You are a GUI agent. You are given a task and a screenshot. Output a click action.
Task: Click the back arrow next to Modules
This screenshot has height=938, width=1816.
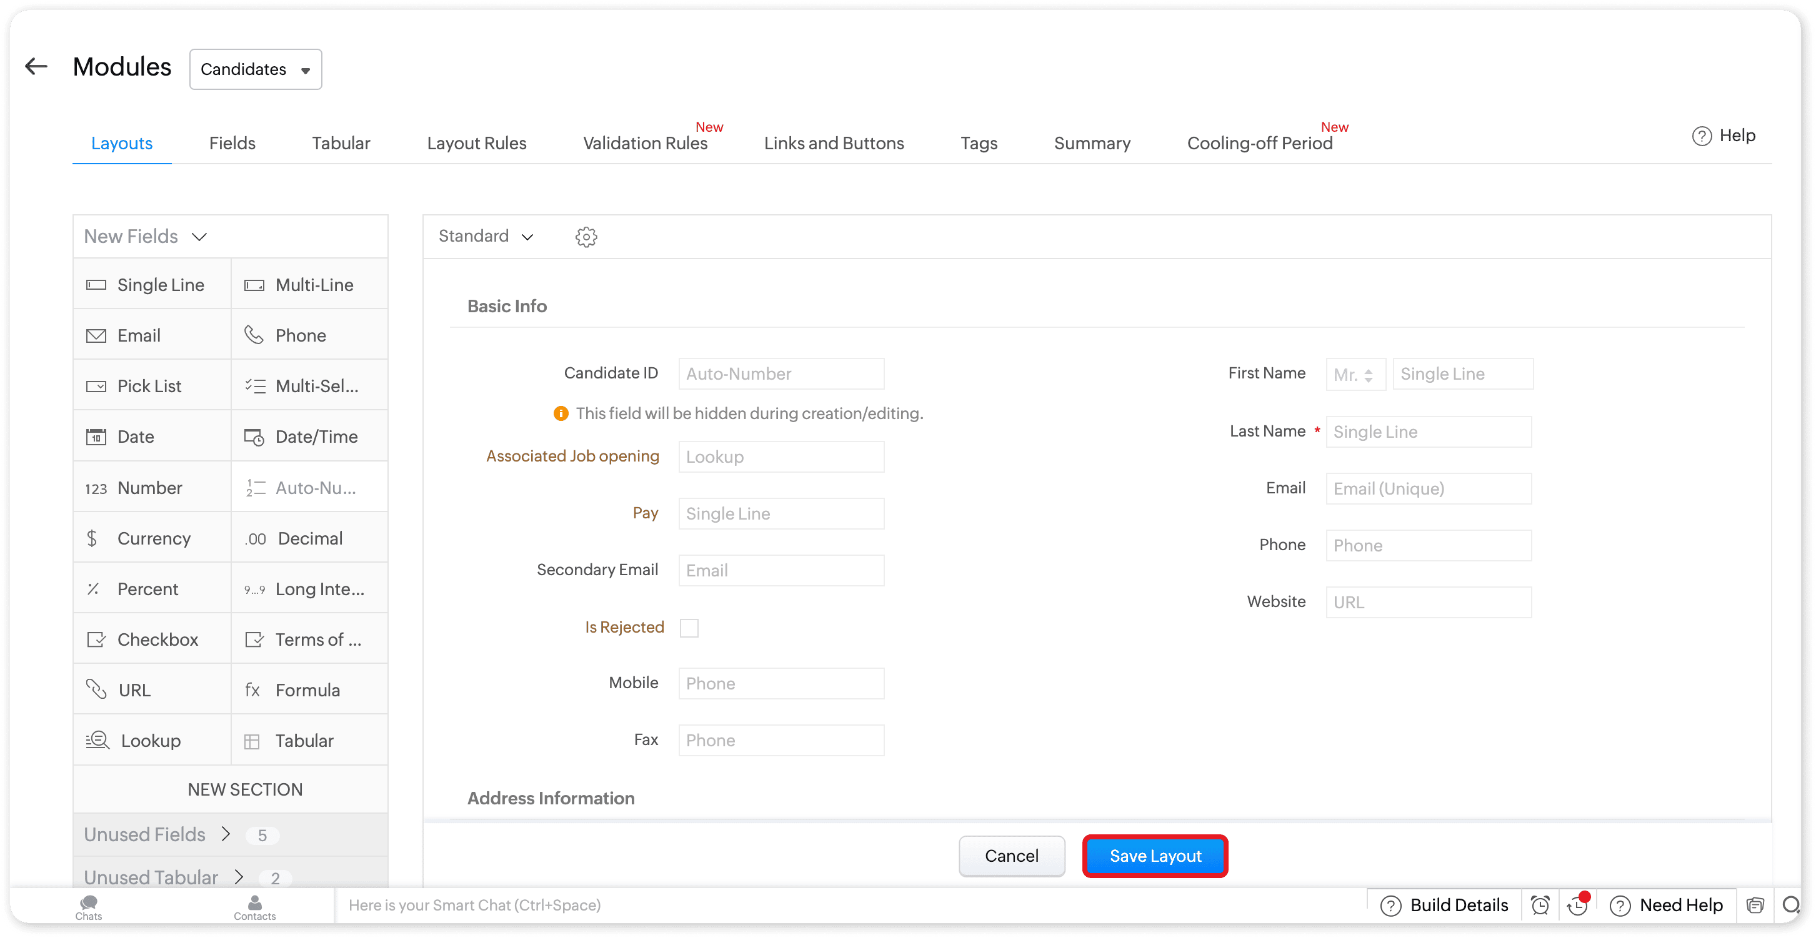coord(36,67)
